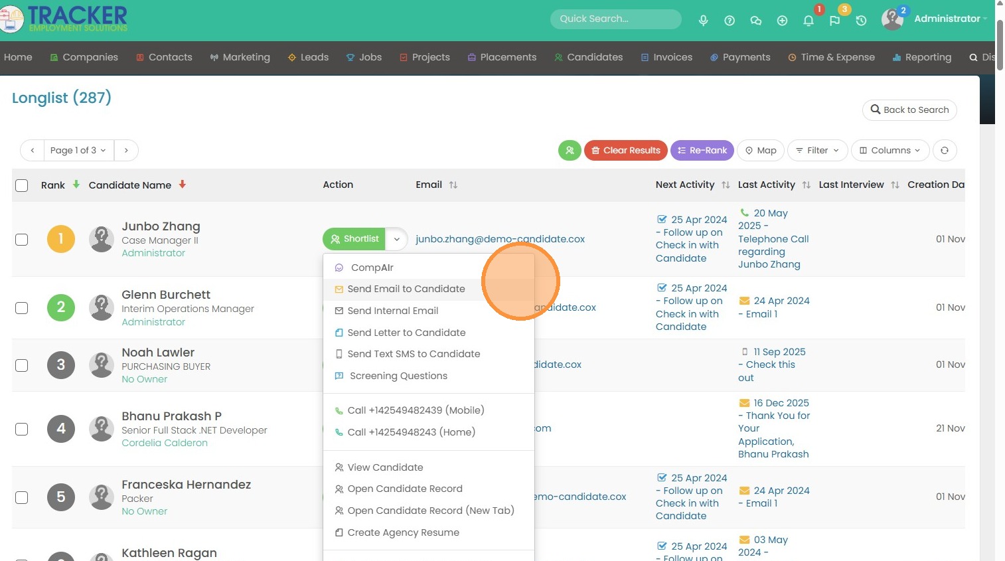Image resolution: width=1005 pixels, height=561 pixels.
Task: Open the page selector dropdown
Action: click(78, 151)
